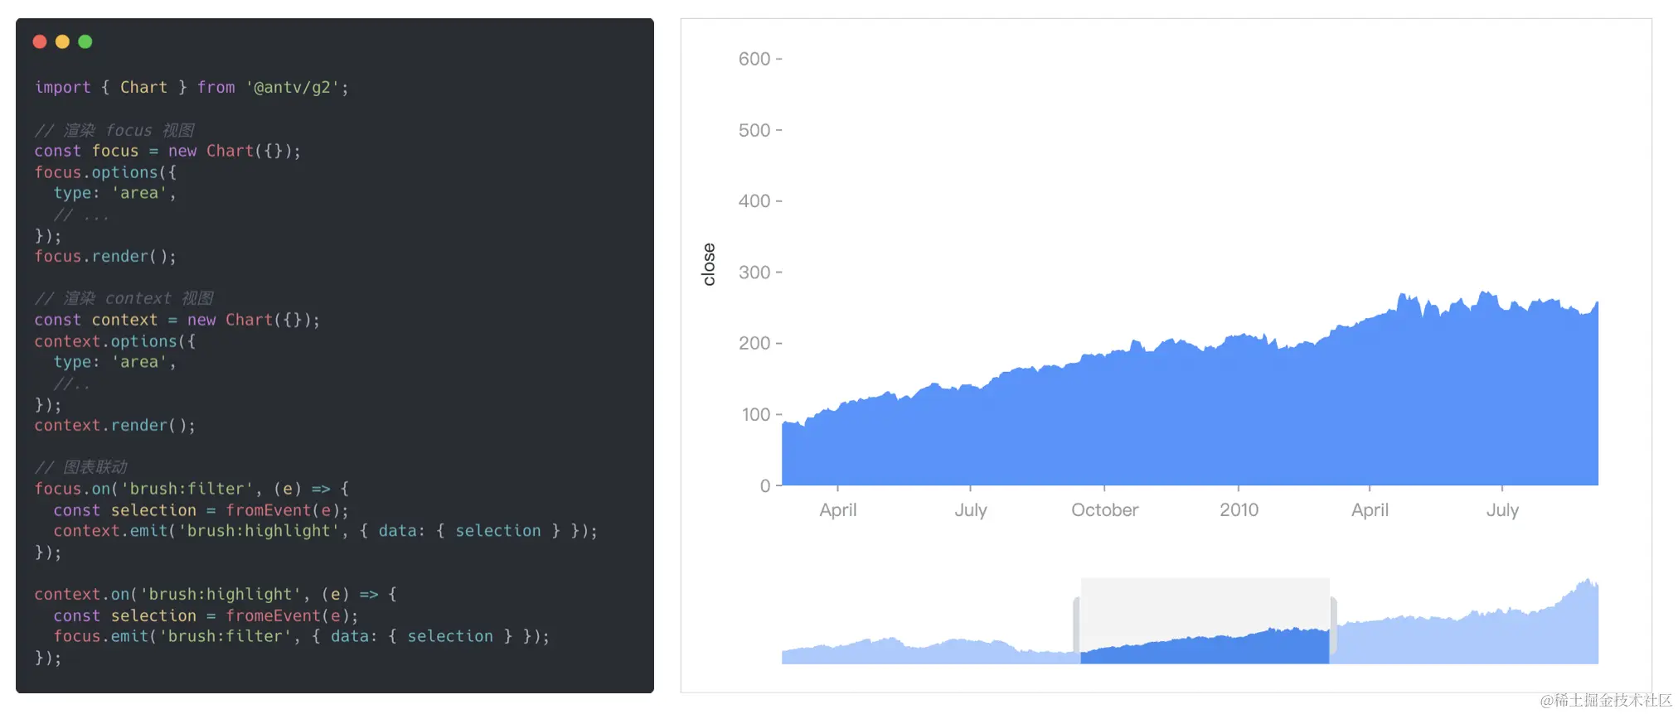Click the 'focus.options({' code line
Screen dimensions: 1678x714
point(105,172)
